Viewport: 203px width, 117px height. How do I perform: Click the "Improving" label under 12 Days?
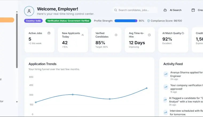134,47
